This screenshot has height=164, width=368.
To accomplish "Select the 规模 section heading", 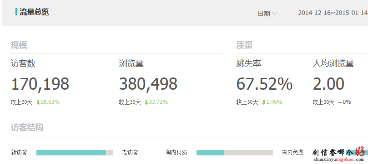I will click(x=19, y=45).
